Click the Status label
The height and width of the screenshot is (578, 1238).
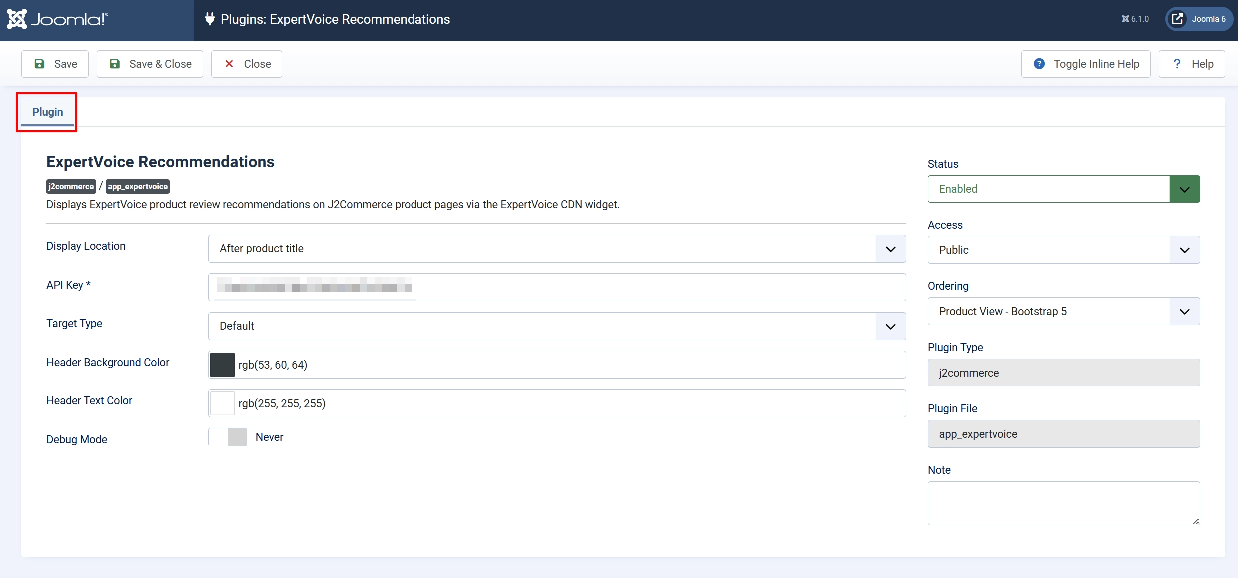[943, 164]
